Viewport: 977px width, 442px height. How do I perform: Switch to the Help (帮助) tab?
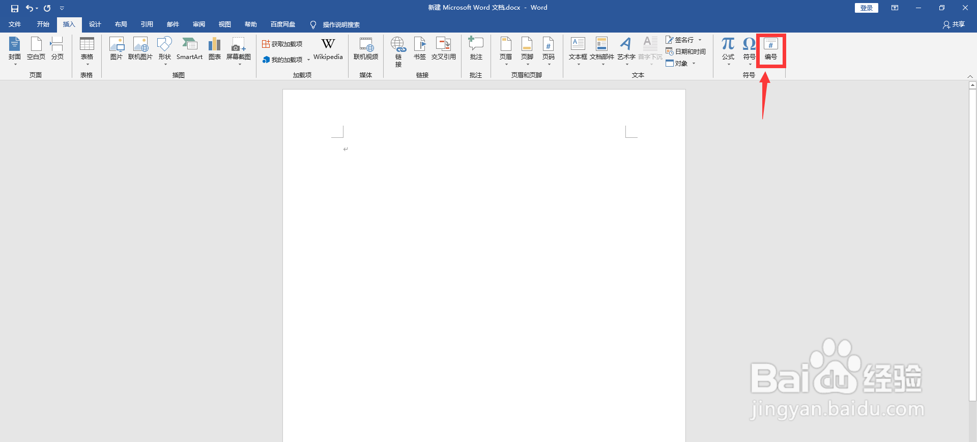coord(251,24)
